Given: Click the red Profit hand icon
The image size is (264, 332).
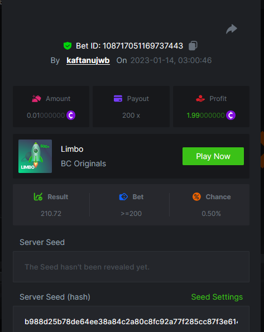Looking at the screenshot, I should 200,99.
